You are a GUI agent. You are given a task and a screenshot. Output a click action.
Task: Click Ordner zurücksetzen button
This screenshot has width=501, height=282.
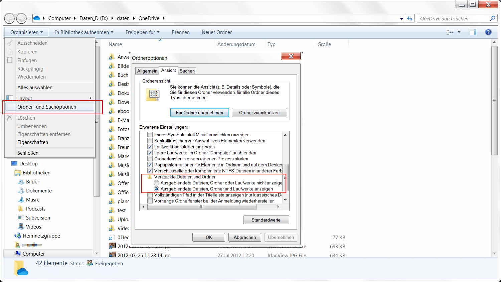click(x=259, y=113)
